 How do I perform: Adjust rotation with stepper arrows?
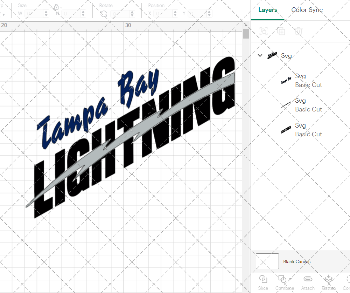click(132, 14)
